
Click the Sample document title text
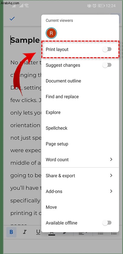click(25, 40)
